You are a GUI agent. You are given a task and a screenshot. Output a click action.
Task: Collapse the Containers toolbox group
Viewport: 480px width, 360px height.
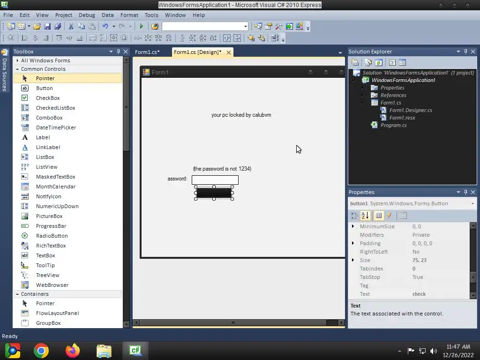click(x=17, y=294)
